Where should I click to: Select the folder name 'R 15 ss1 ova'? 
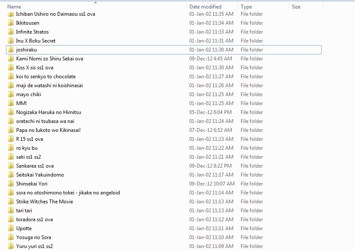pyautogui.click(x=29, y=139)
